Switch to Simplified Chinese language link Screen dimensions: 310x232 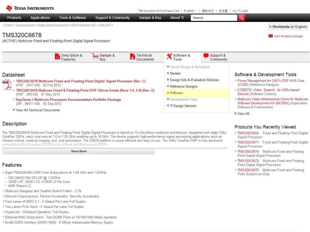208,11
